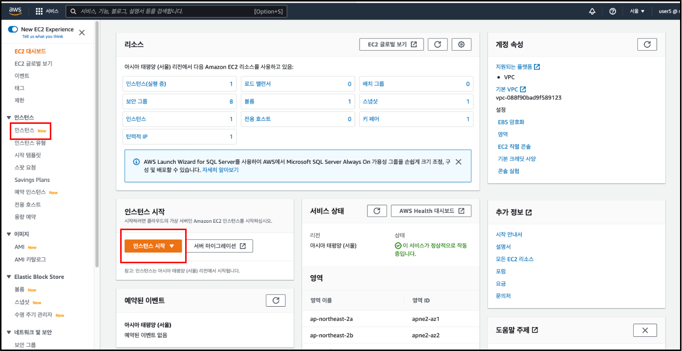Open 시작 템플릿 in sidebar
This screenshot has width=682, height=351.
28,155
